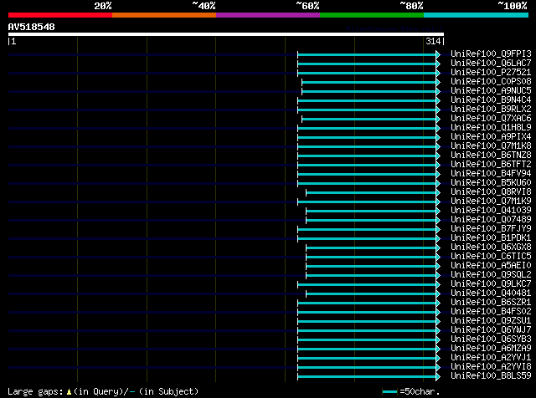Select hit label UniRef100_Q7XAC6
Image resolution: width=536 pixels, height=398 pixels.
[x=491, y=118]
